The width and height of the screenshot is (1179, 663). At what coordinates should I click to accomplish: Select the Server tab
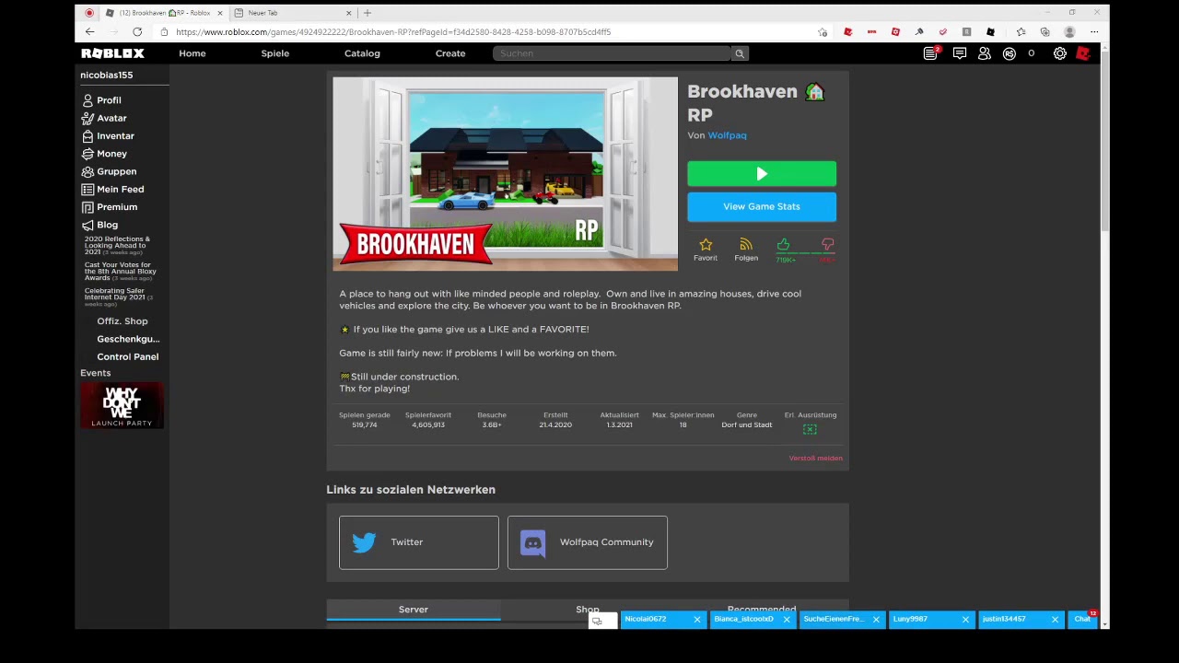(414, 610)
